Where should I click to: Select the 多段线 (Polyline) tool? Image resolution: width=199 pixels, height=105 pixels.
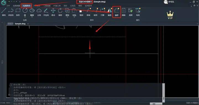tap(11, 12)
